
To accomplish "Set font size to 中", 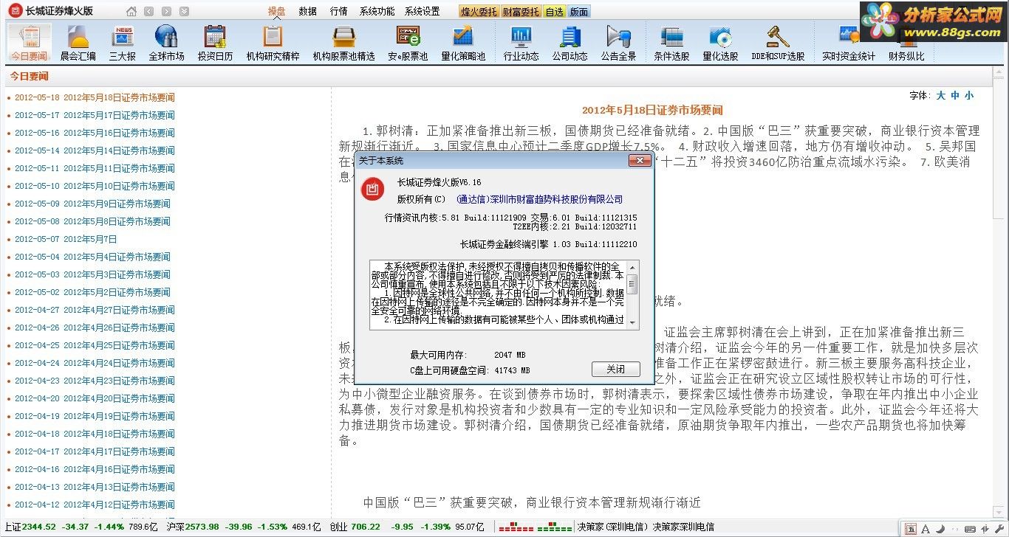I will point(954,95).
